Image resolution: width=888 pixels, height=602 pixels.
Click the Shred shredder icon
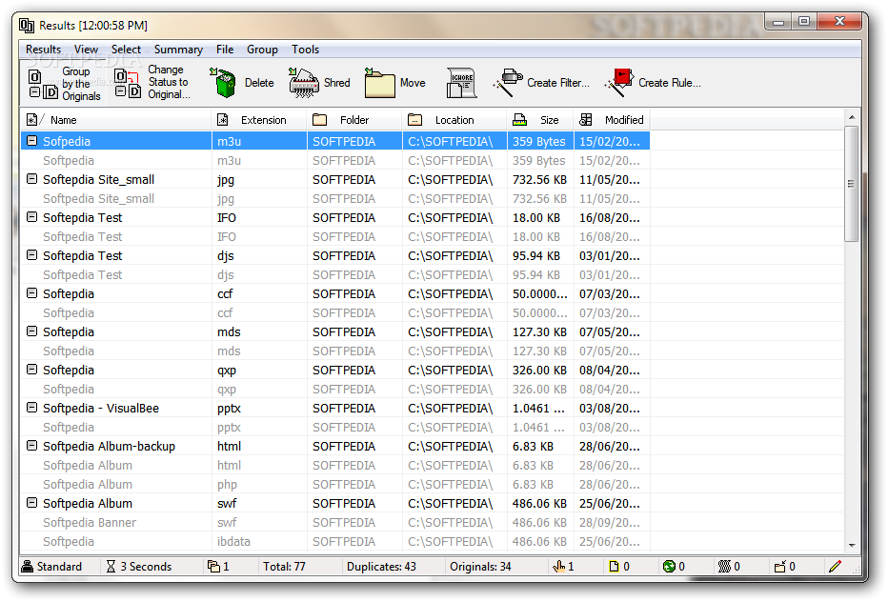304,83
